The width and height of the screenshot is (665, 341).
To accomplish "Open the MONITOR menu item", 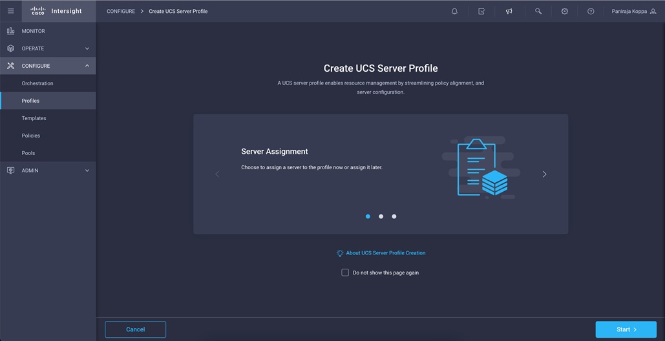I will [x=48, y=31].
